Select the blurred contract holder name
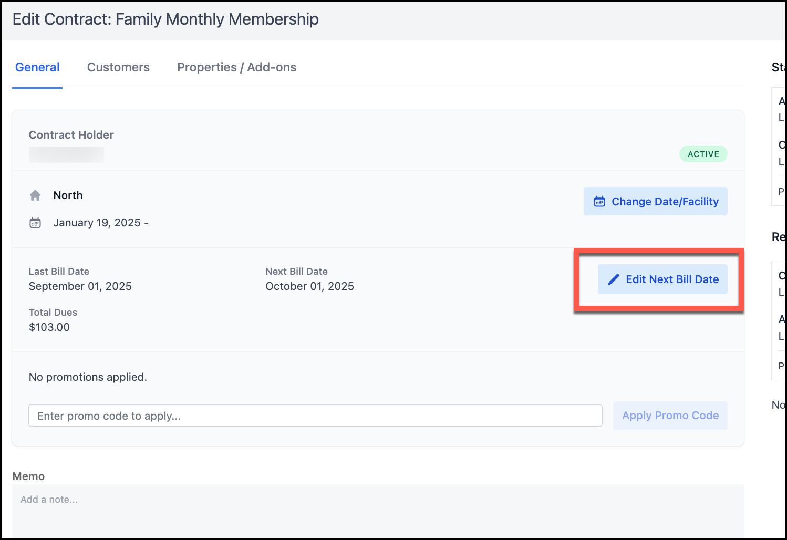The width and height of the screenshot is (787, 540). click(67, 154)
